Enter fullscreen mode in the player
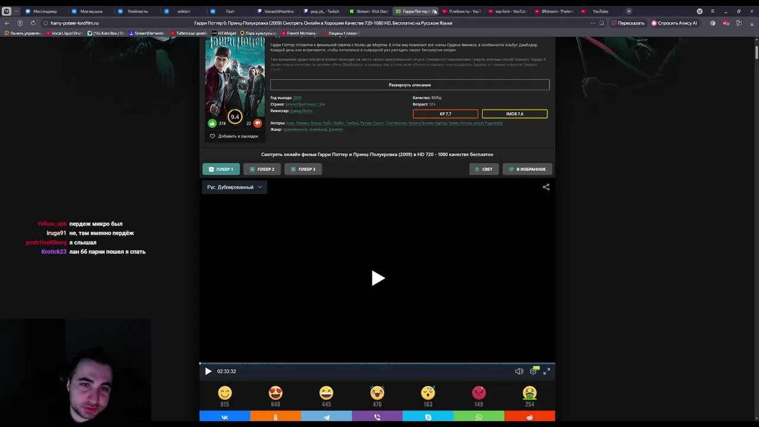The width and height of the screenshot is (759, 427). (x=547, y=371)
